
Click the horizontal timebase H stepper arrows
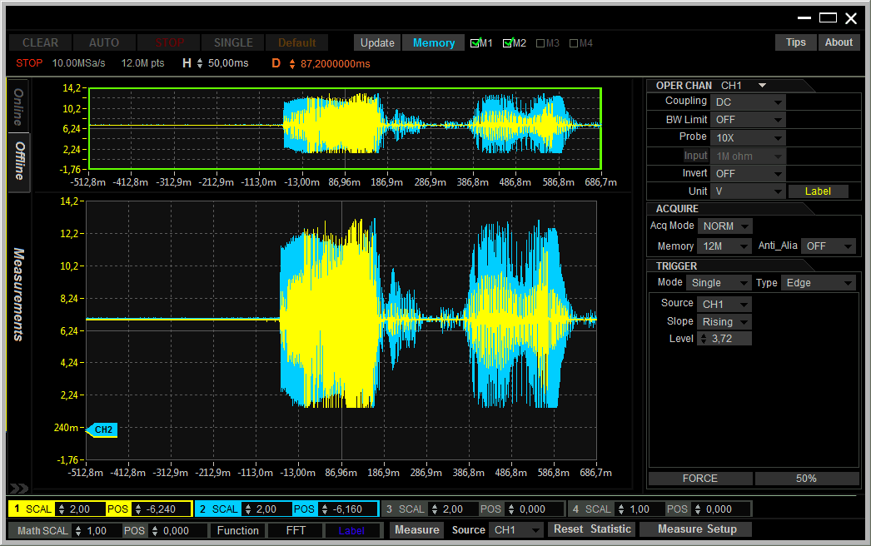(x=200, y=64)
